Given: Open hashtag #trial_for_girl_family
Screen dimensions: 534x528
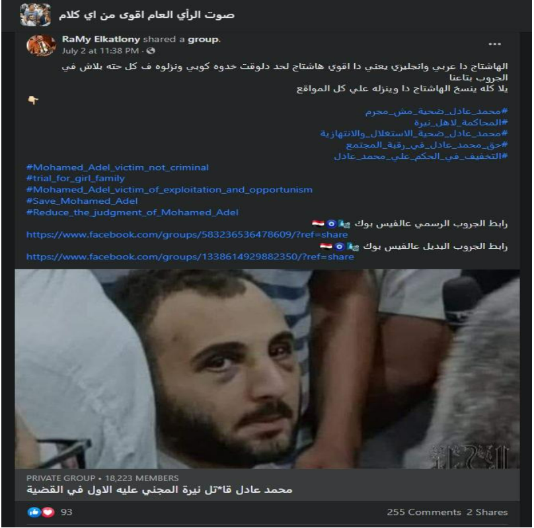Looking at the screenshot, I should (x=75, y=178).
